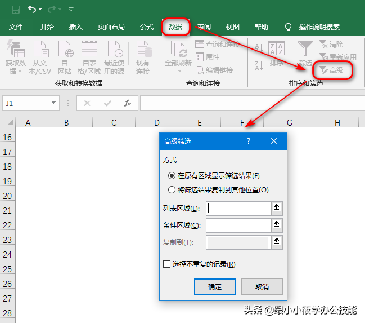
Task: Click the insert function fx icon
Action: tap(128, 103)
